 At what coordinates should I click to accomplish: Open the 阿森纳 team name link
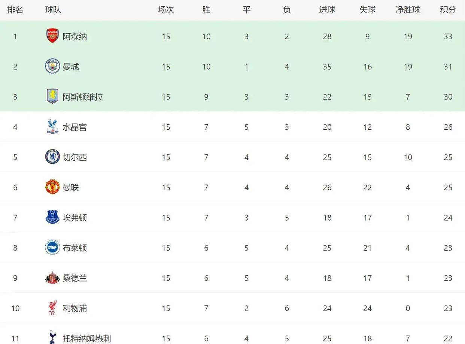75,37
